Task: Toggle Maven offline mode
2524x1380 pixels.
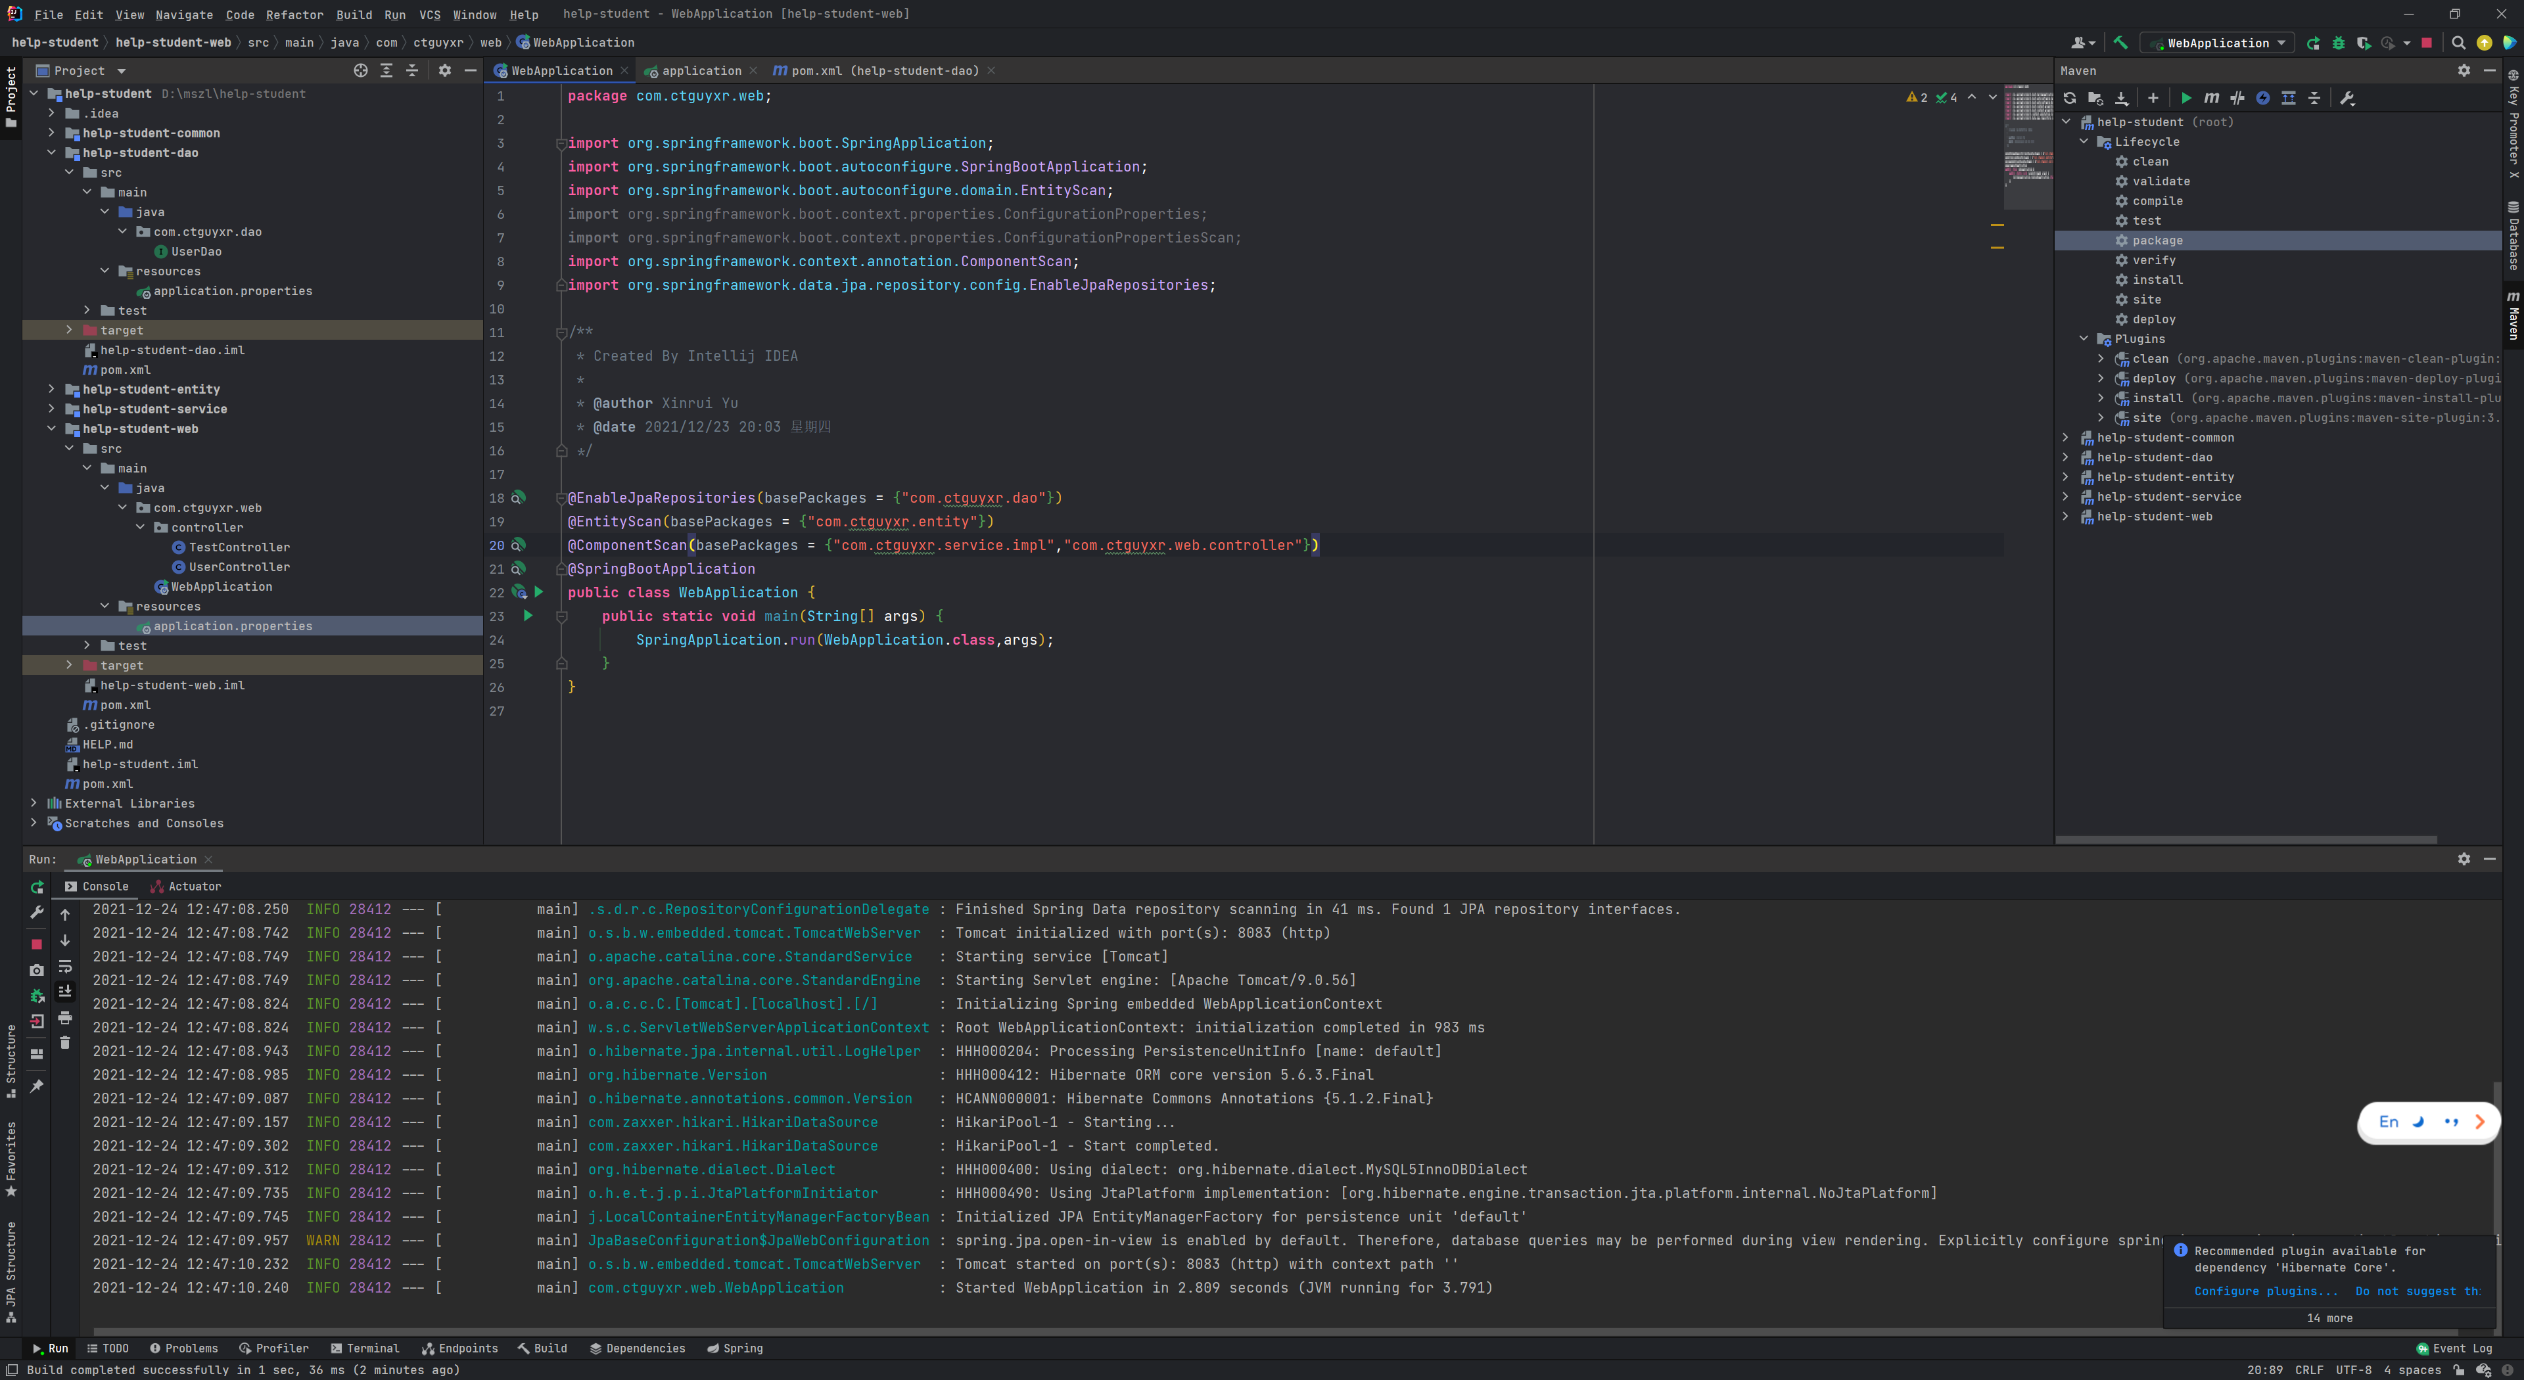Action: [x=2237, y=98]
